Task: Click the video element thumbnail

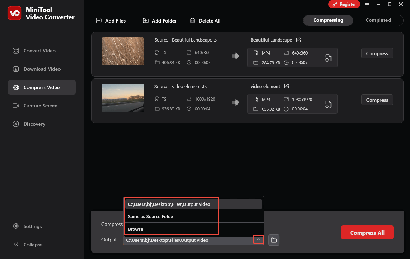Action: 122,98
